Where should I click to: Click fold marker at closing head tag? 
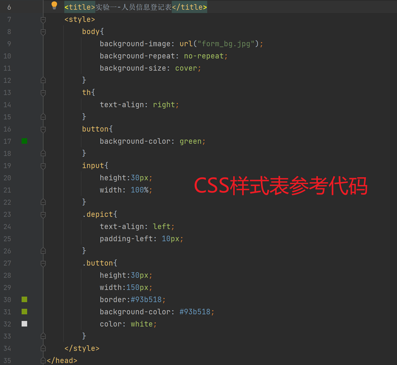[43, 360]
